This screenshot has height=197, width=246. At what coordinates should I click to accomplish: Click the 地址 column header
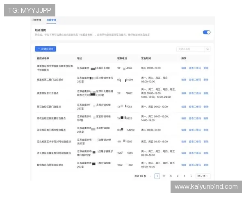[x=80, y=58]
